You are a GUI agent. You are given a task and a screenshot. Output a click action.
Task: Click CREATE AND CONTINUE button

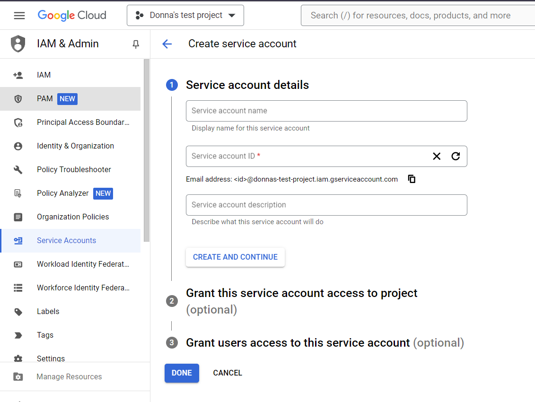pos(236,257)
